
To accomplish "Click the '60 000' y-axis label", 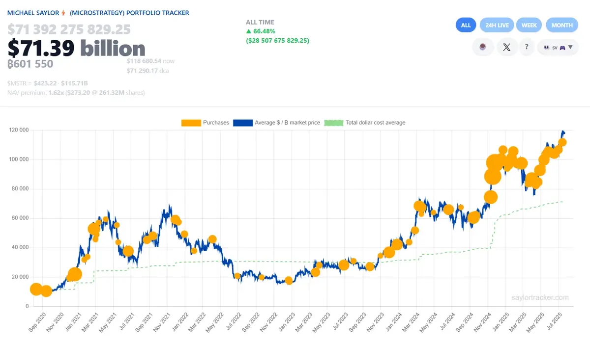I will click(x=20, y=218).
